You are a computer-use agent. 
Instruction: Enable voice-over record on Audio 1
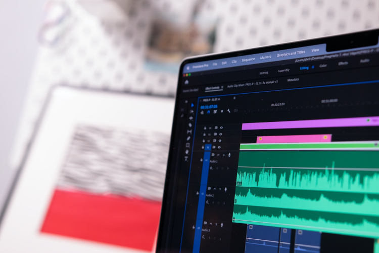coord(229,155)
